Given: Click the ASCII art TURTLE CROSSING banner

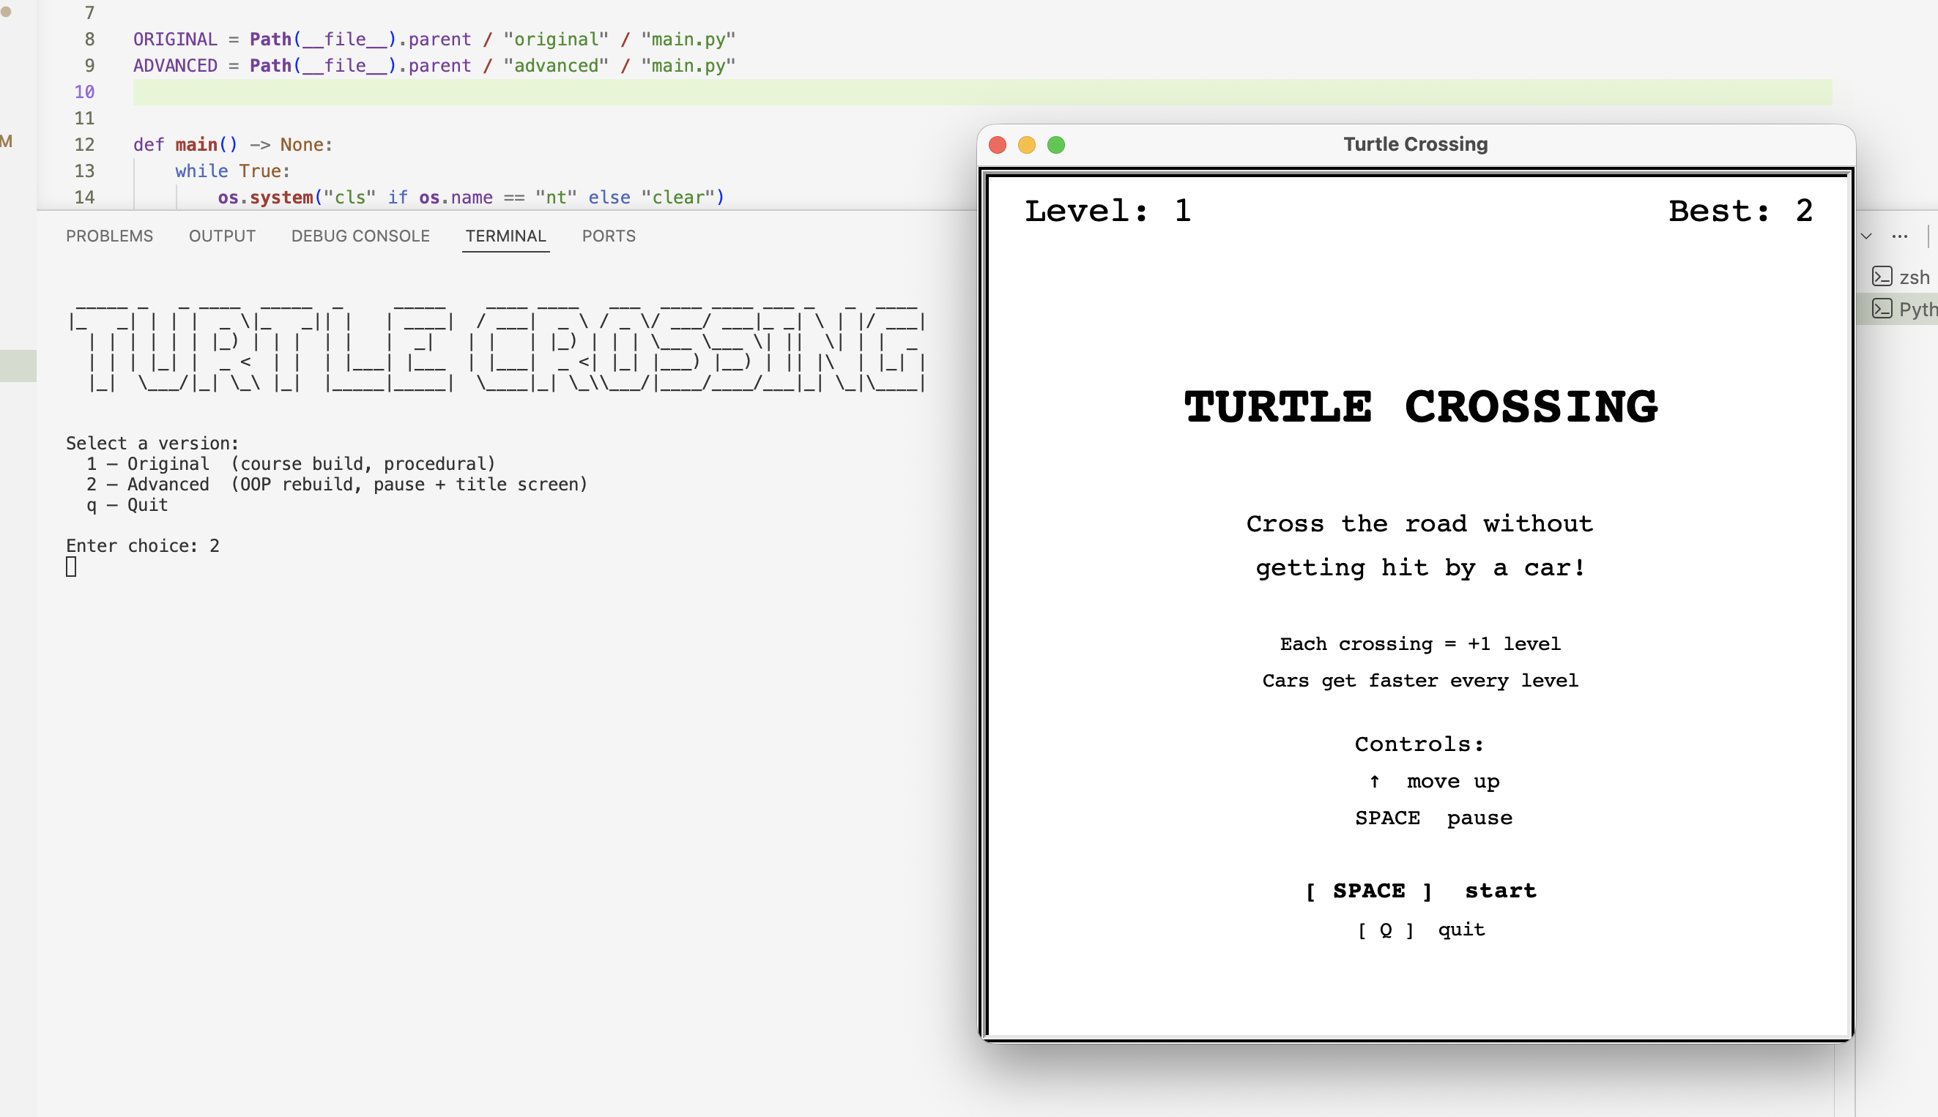Looking at the screenshot, I should (497, 348).
